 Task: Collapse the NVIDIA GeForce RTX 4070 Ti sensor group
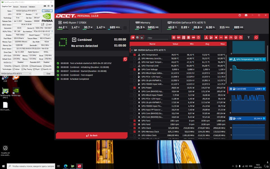coord(132,50)
